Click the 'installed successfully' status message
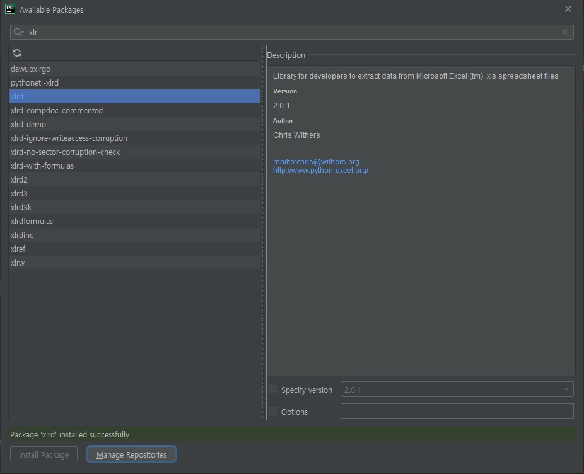The width and height of the screenshot is (584, 474). tap(69, 434)
